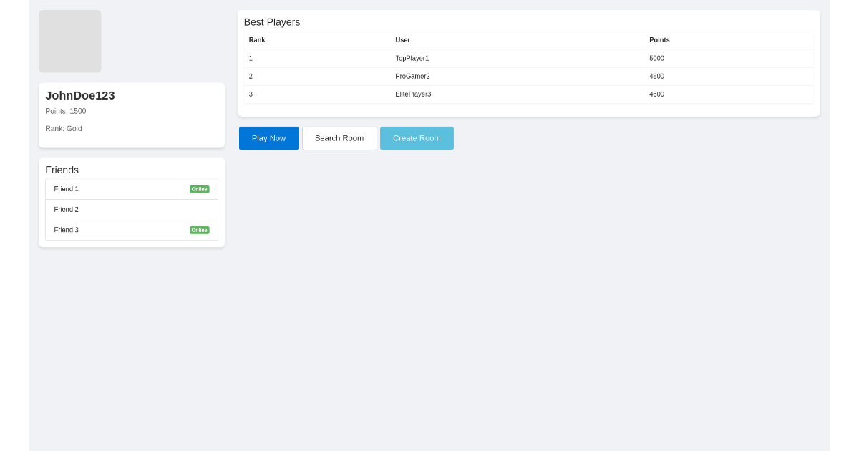Click the Play Now button

[x=268, y=137]
